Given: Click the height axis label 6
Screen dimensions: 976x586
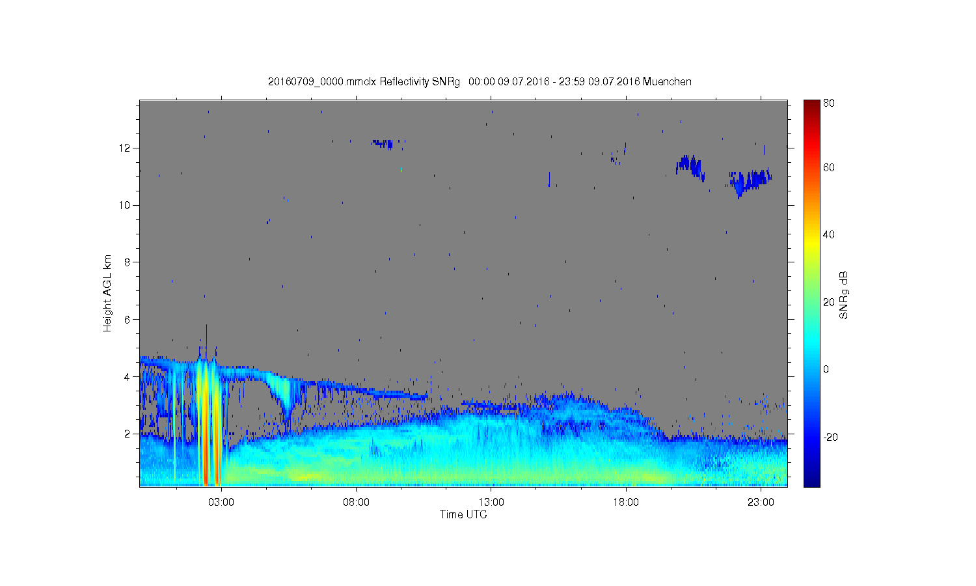Looking at the screenshot, I should point(128,320).
